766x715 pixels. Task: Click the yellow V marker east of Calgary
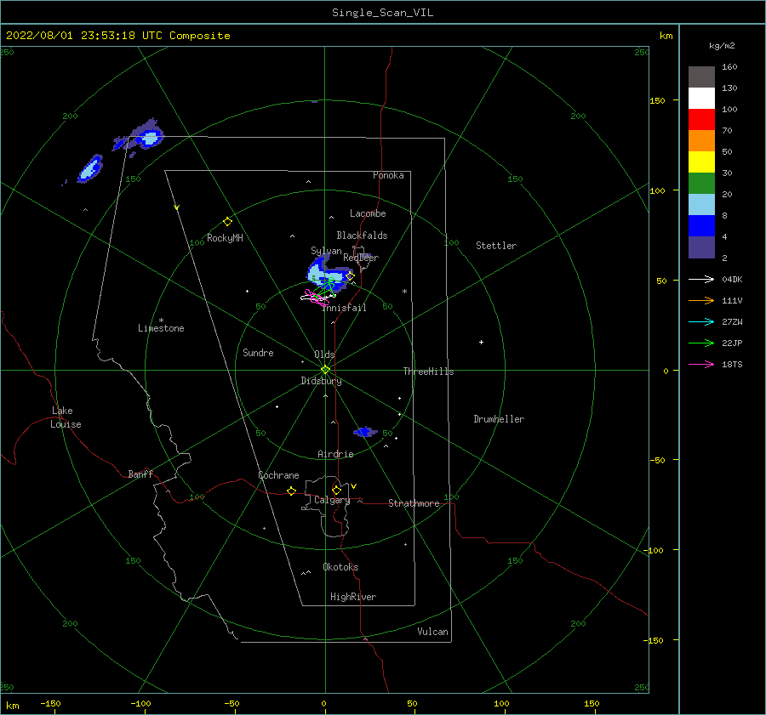(354, 486)
